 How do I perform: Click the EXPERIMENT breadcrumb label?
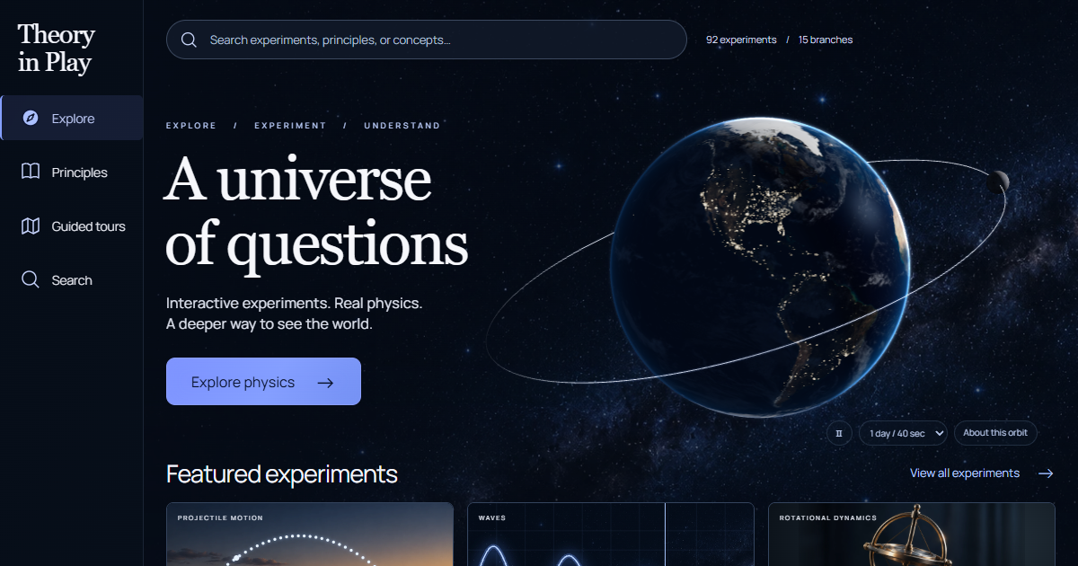290,126
